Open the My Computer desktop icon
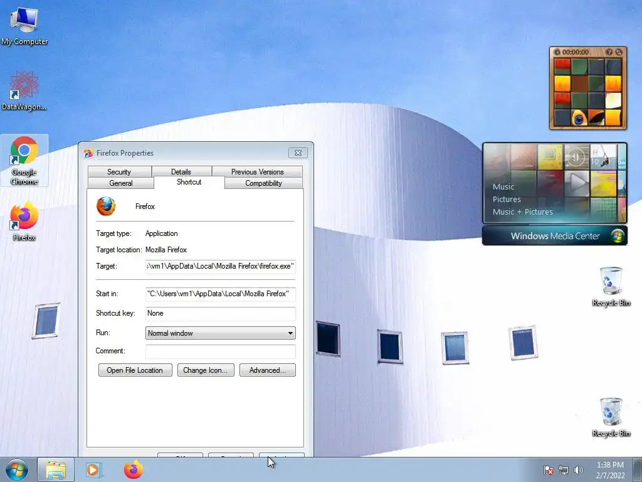 (x=24, y=26)
